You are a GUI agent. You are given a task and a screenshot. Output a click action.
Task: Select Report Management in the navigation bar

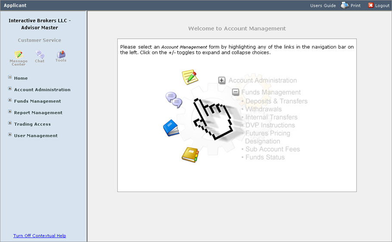tap(38, 113)
